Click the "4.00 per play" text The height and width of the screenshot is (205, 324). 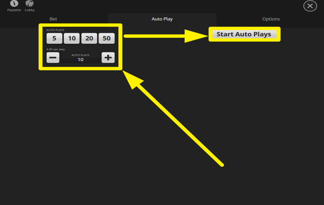tap(56, 49)
